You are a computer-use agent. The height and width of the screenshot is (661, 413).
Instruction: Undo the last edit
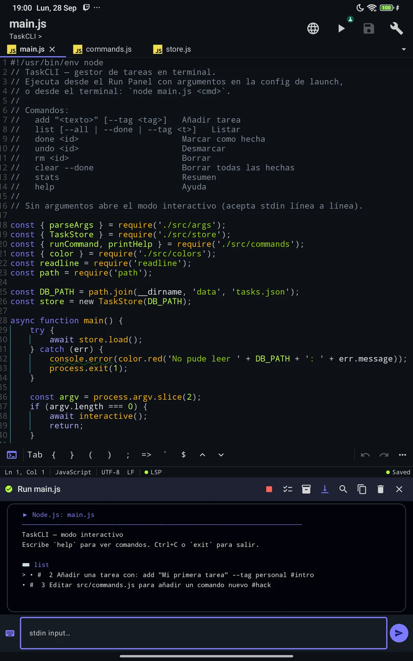point(365,455)
